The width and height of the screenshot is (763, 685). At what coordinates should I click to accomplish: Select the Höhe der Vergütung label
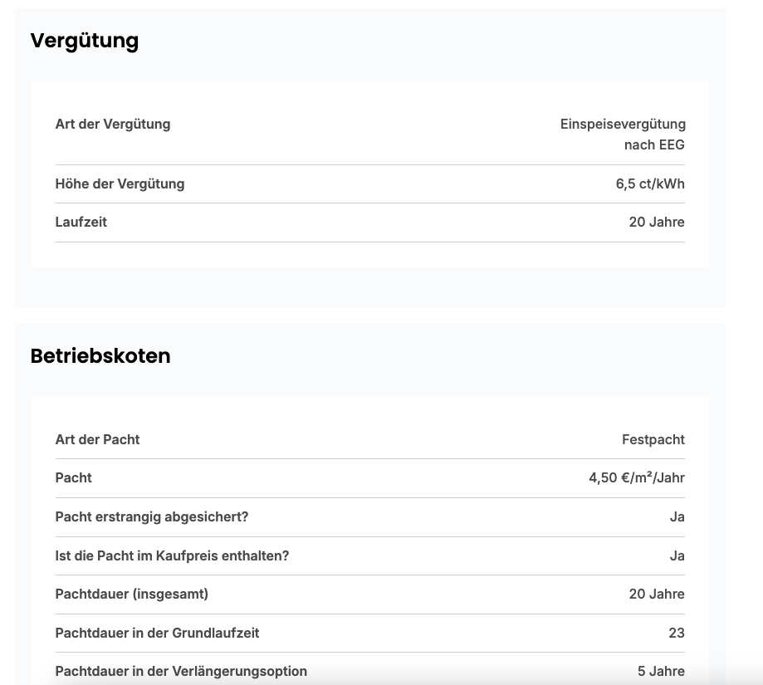(x=120, y=183)
